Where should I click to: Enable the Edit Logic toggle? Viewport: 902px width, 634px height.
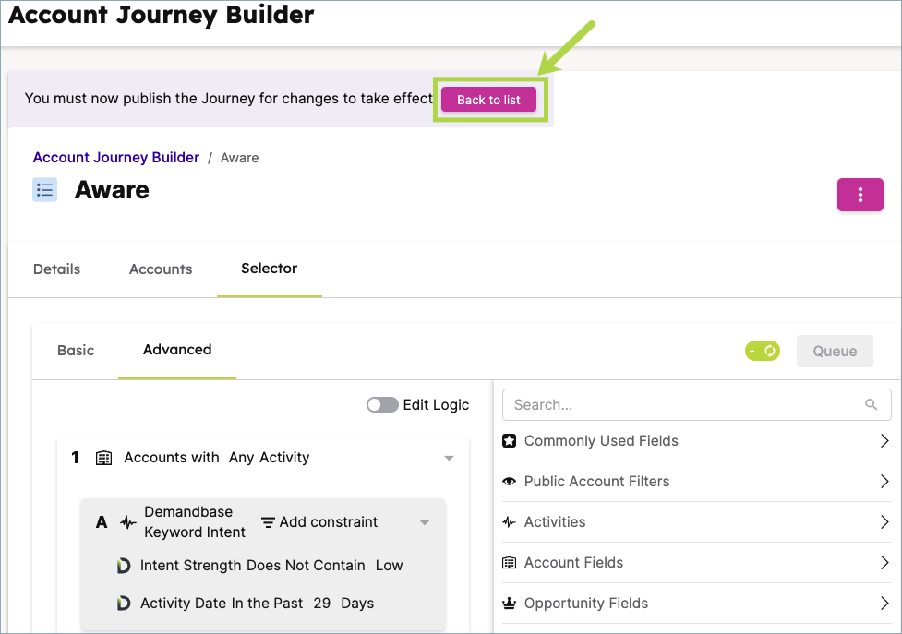(x=382, y=404)
